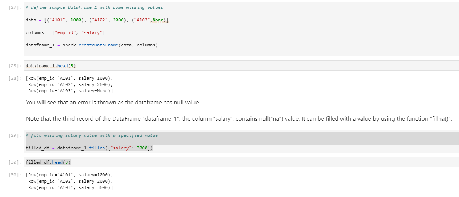Click output row emp_id='A102' salary=2000 in cell 28
Image resolution: width=459 pixels, height=197 pixels.
pyautogui.click(x=70, y=84)
